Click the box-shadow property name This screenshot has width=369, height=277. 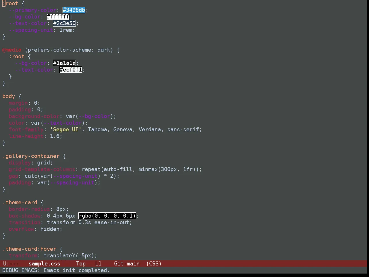coord(25,216)
